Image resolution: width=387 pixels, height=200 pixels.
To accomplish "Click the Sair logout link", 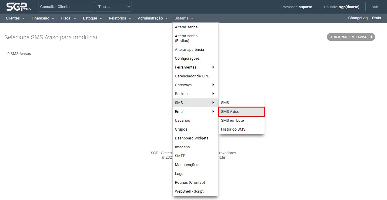I will coord(375,7).
